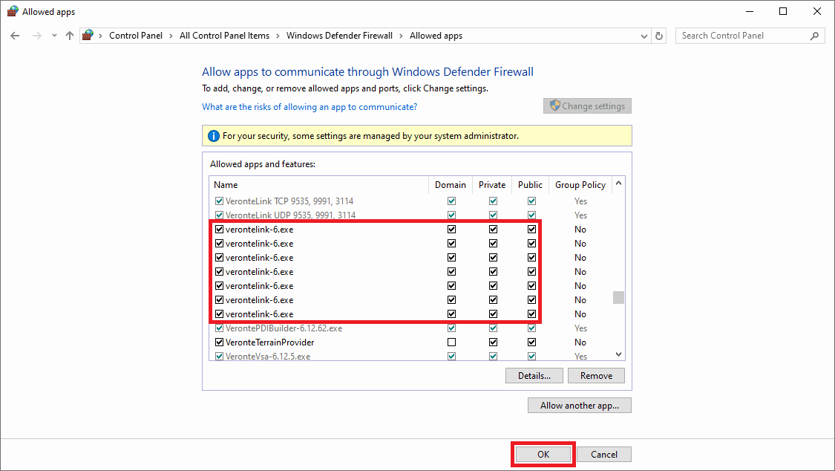
Task: Click the Back navigation arrow
Action: 15,36
